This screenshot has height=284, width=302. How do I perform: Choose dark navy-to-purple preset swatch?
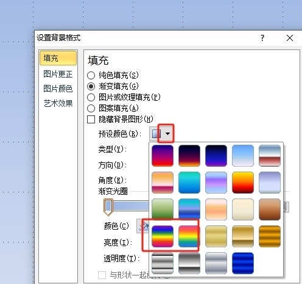216,156
